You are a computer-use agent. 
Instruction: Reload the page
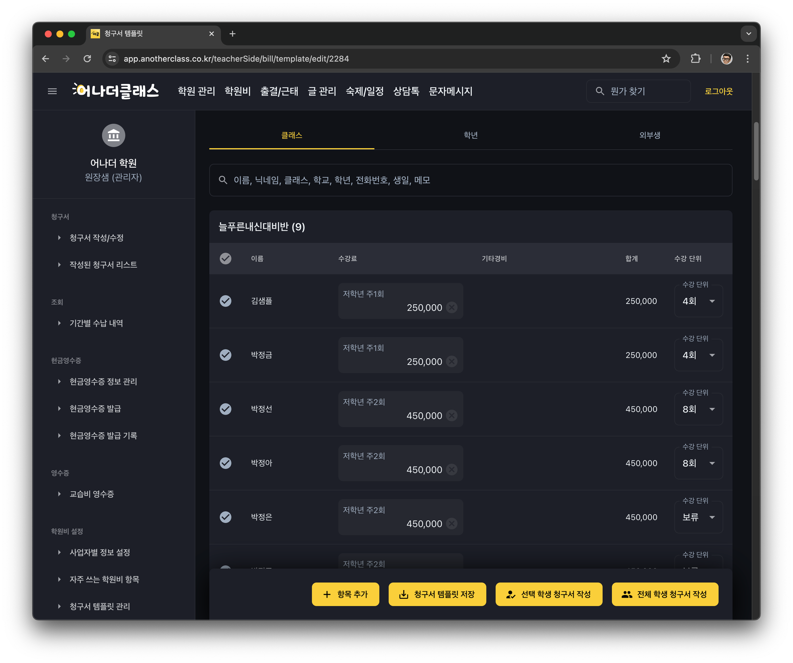(x=87, y=59)
